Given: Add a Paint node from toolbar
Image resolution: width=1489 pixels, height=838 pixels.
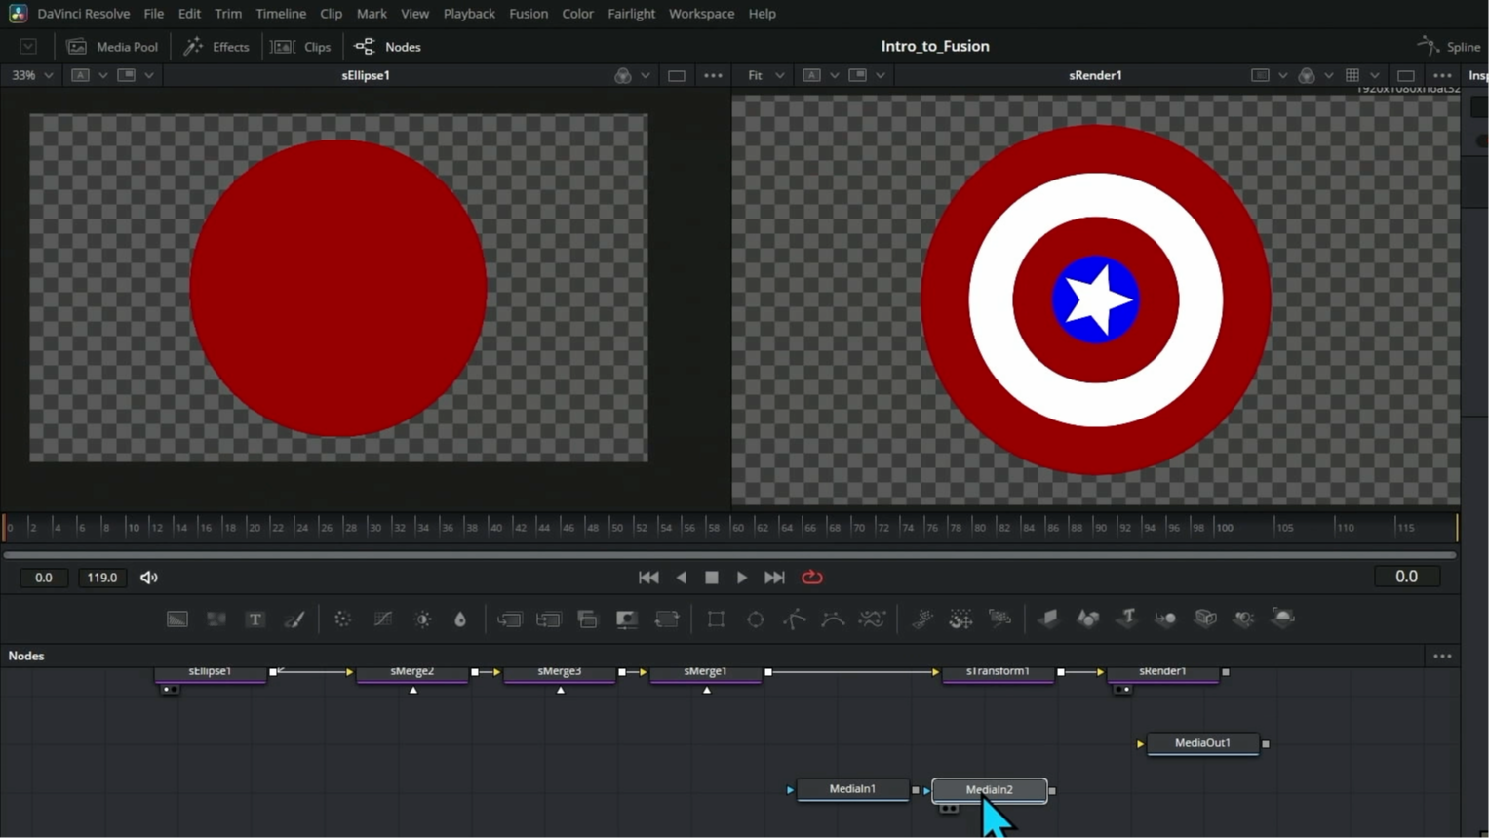Looking at the screenshot, I should (294, 619).
